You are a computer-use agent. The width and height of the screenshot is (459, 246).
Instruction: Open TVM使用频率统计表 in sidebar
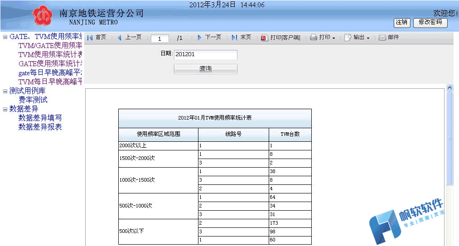(50, 54)
